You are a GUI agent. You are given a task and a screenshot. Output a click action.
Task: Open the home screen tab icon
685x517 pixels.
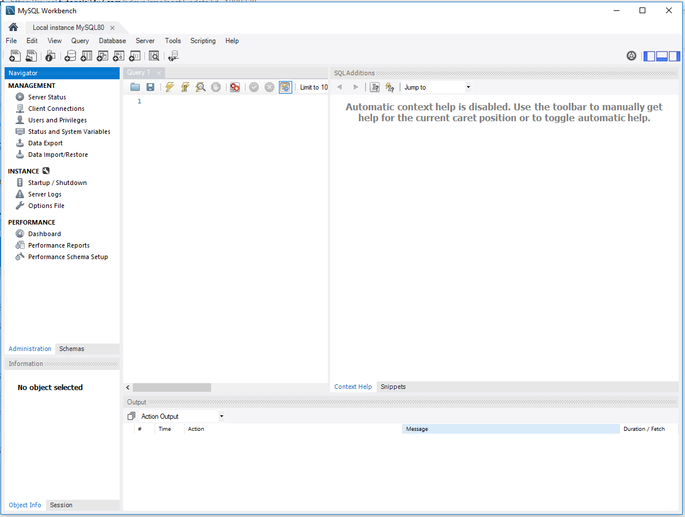(13, 27)
